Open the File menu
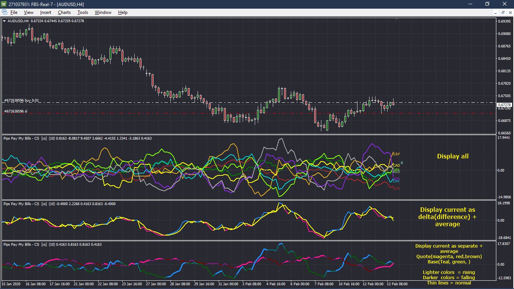The height and width of the screenshot is (289, 514). [14, 12]
